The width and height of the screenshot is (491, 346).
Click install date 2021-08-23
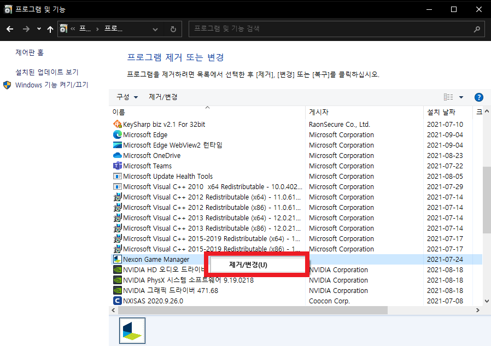(445, 155)
